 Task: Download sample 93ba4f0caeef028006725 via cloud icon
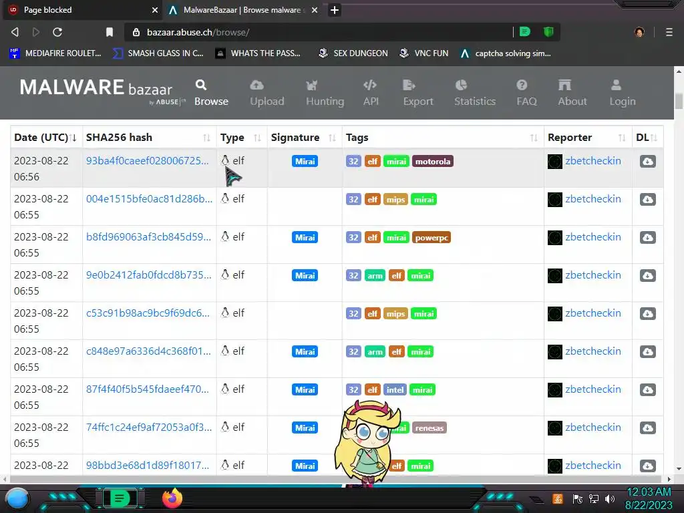(x=648, y=162)
